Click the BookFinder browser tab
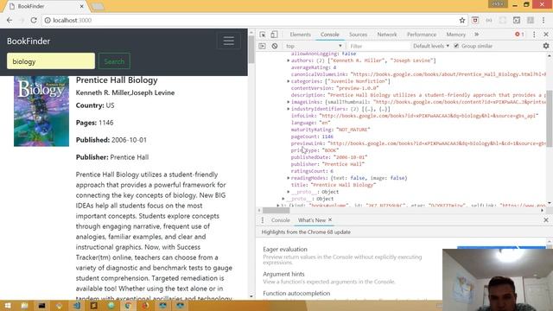Image resolution: width=553 pixels, height=311 pixels. pyautogui.click(x=46, y=6)
